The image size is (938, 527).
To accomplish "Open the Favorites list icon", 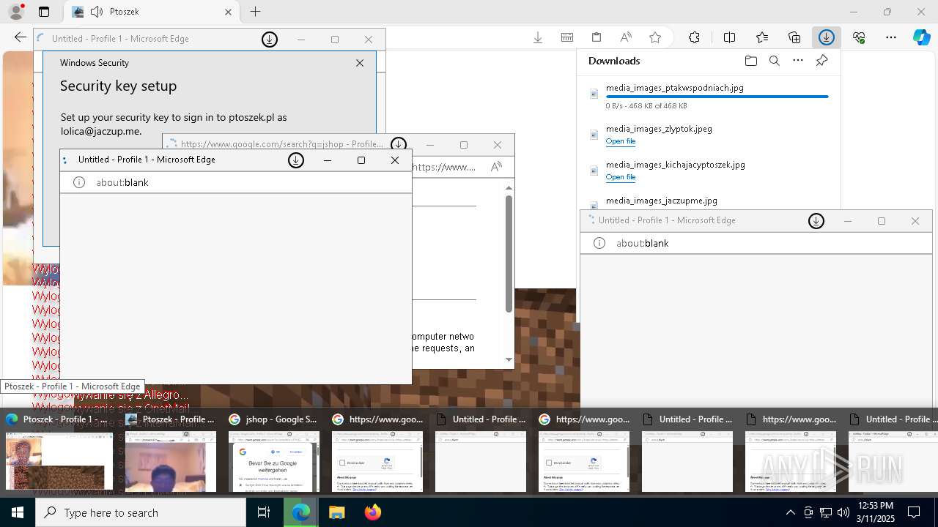I will [x=762, y=37].
